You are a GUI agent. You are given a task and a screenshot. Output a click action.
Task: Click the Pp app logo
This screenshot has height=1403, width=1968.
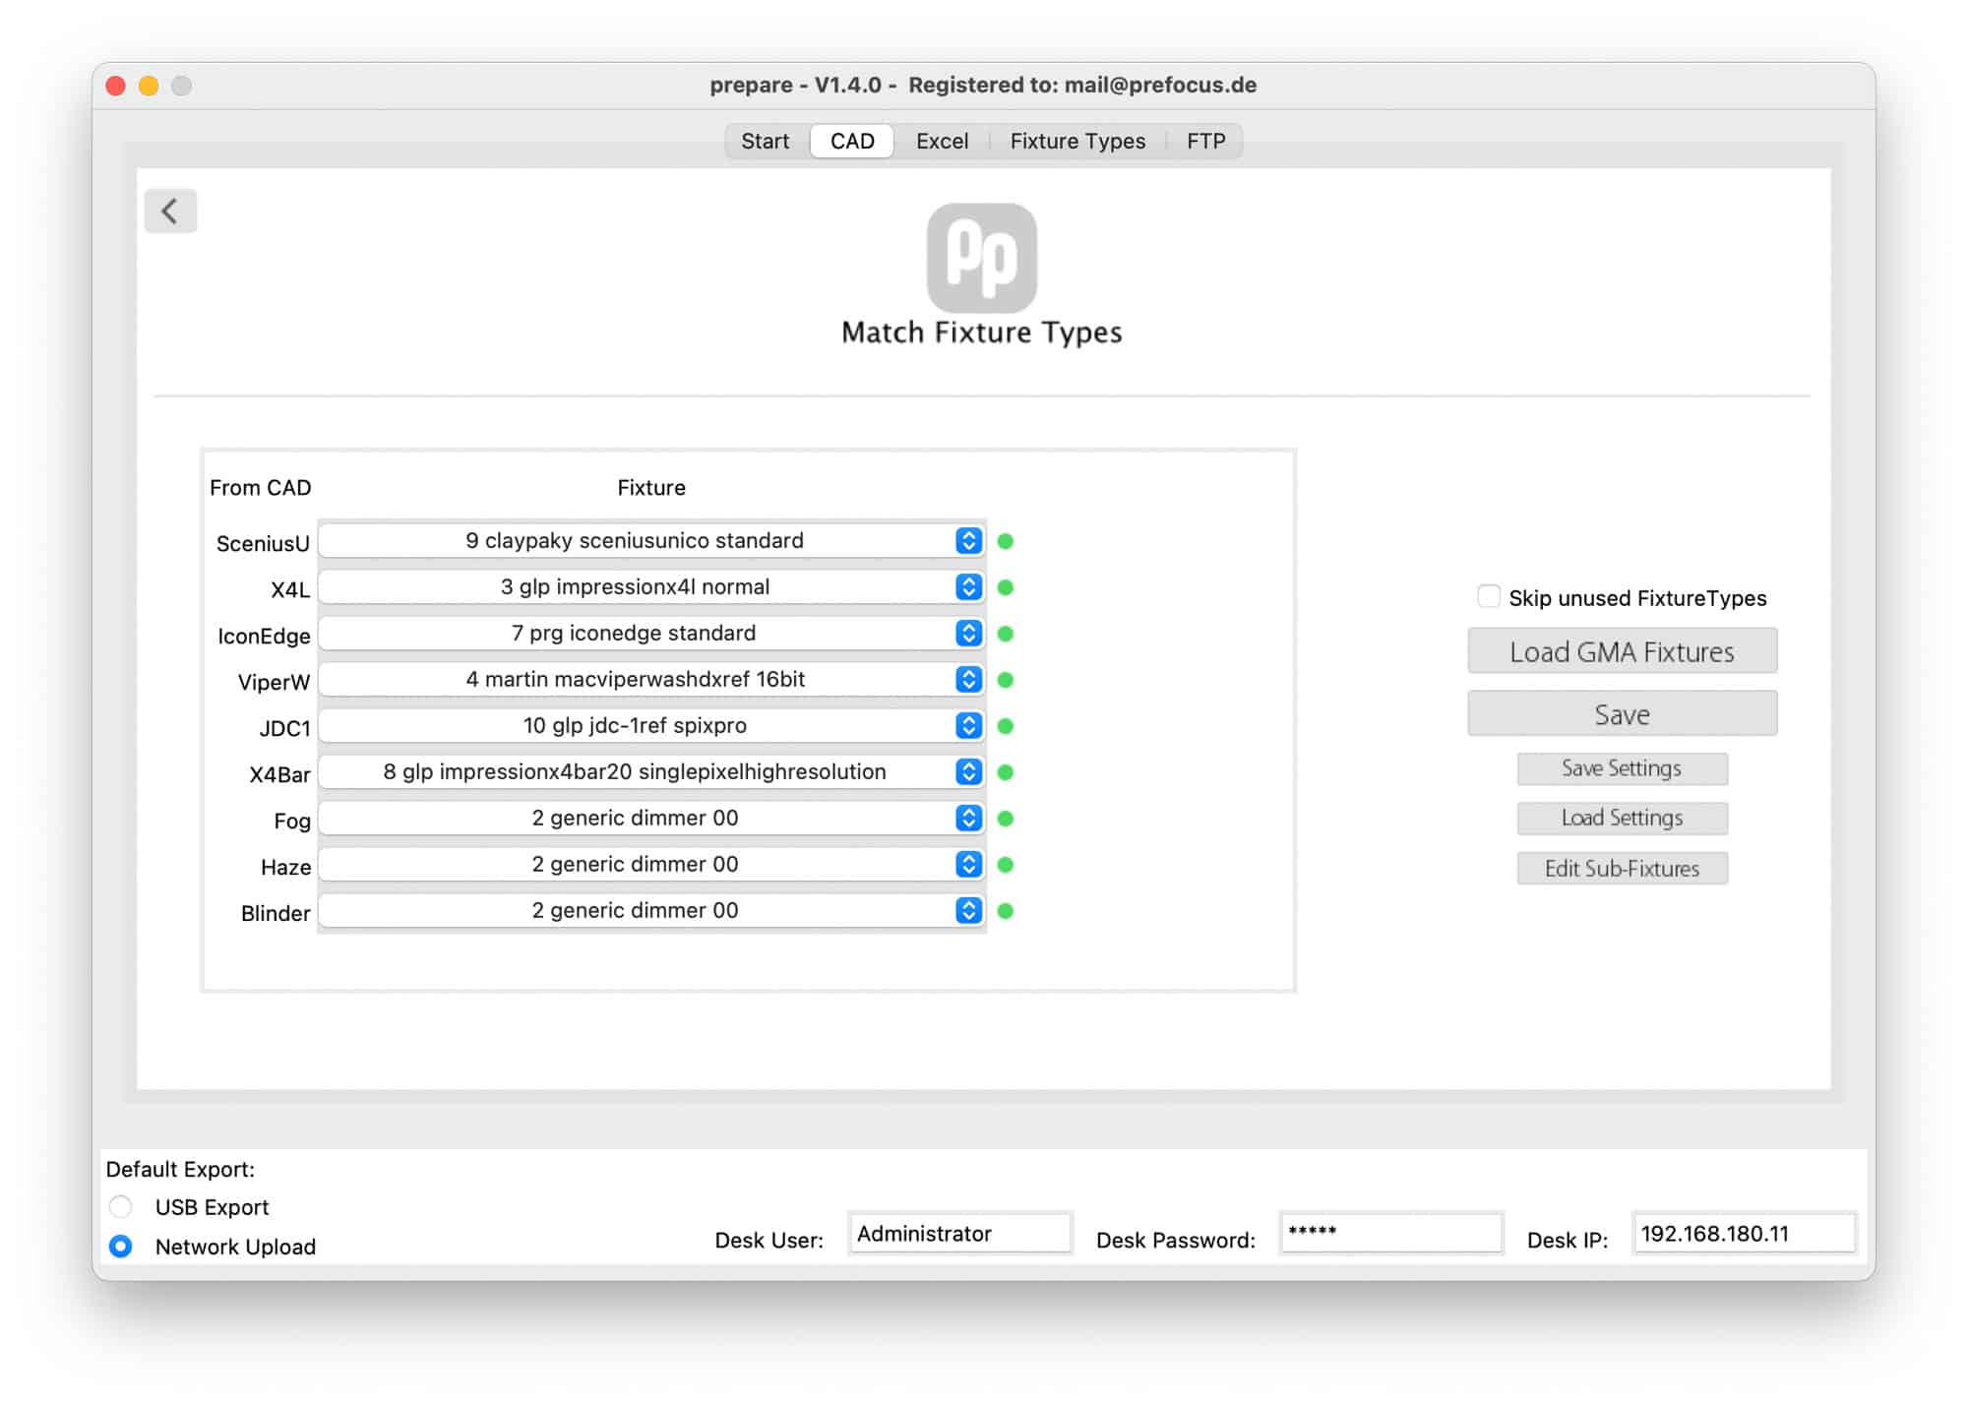point(981,258)
